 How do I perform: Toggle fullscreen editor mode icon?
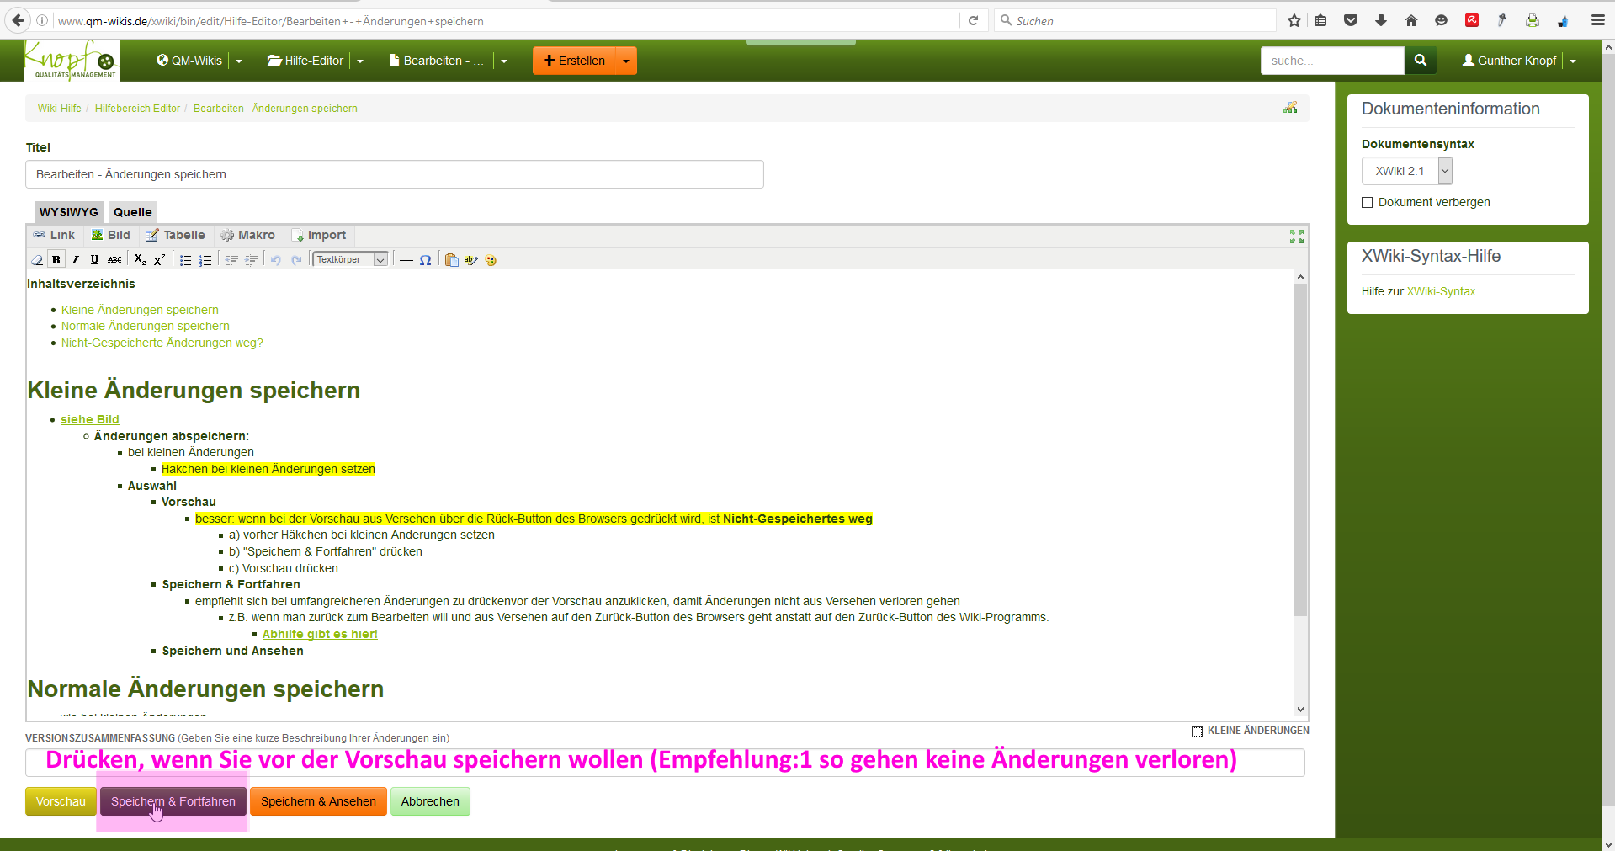pos(1296,237)
